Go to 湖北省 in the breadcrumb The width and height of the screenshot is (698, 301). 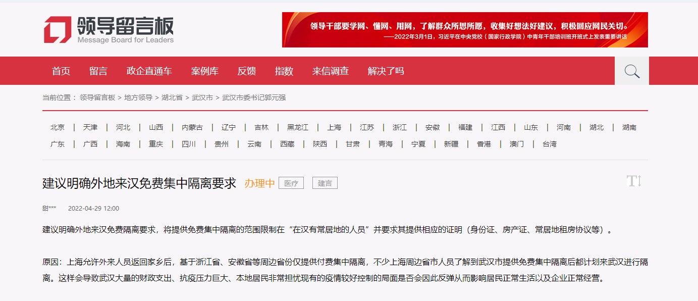pyautogui.click(x=172, y=97)
